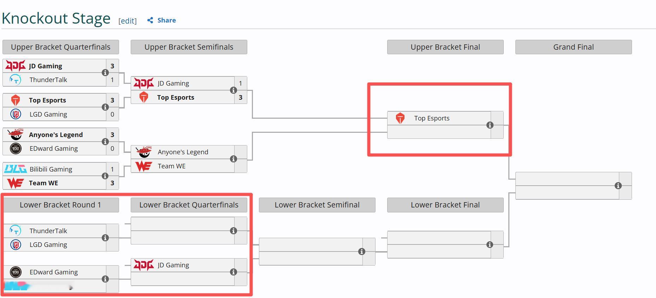Open info icon for ThunderTalk vs LGD Gaming lower match

[105, 238]
